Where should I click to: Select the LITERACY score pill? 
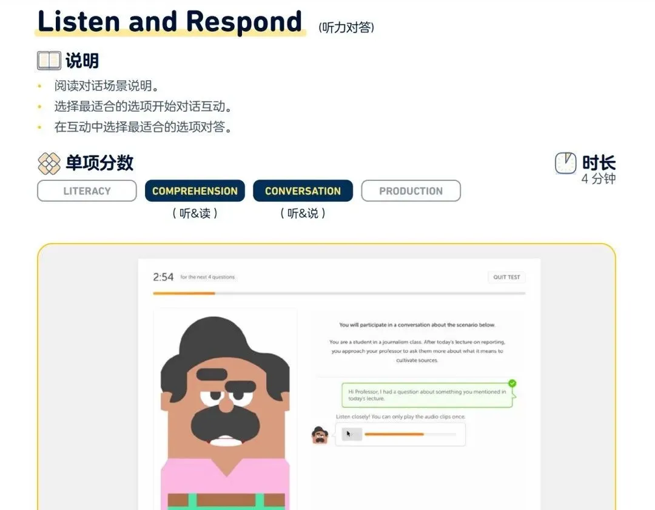pos(87,191)
